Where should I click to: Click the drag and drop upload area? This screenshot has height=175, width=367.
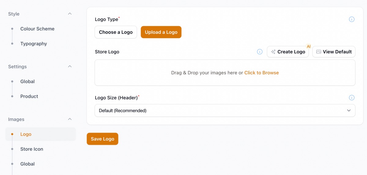pos(225,73)
